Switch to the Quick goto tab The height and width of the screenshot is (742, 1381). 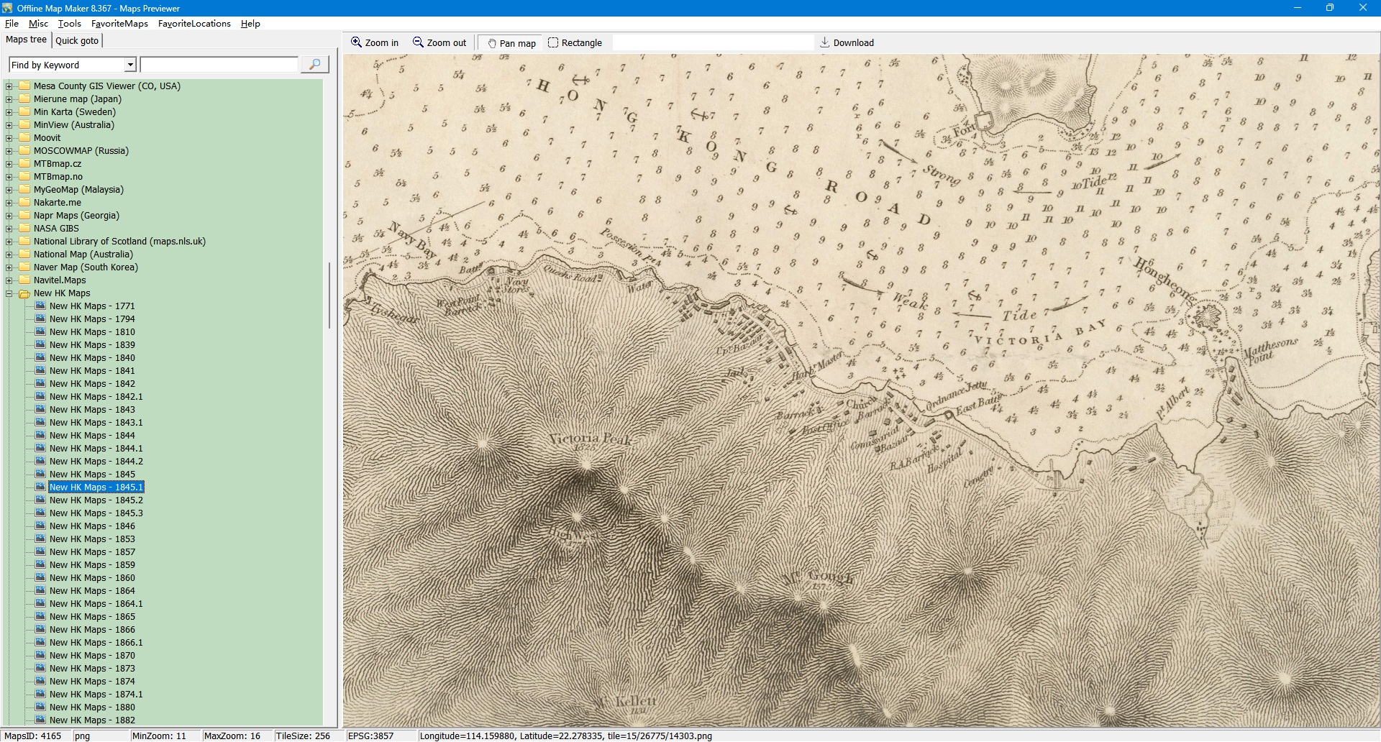click(77, 40)
